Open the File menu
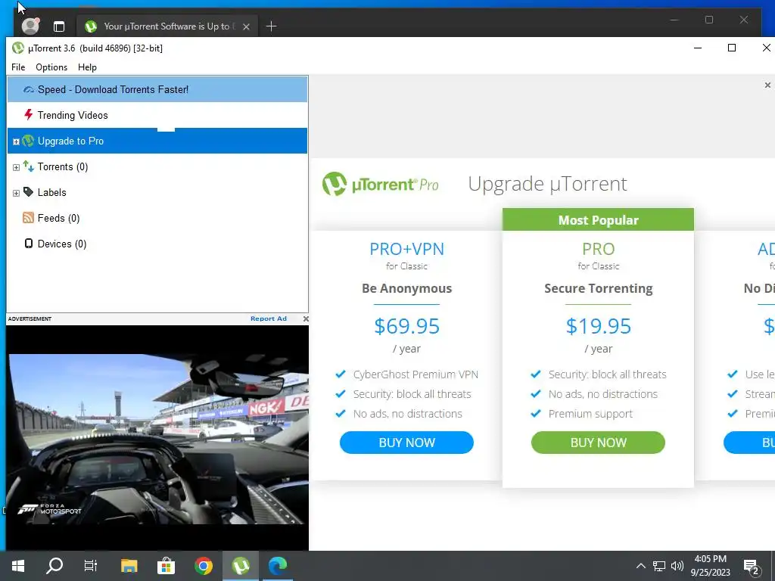The height and width of the screenshot is (581, 775). (18, 67)
